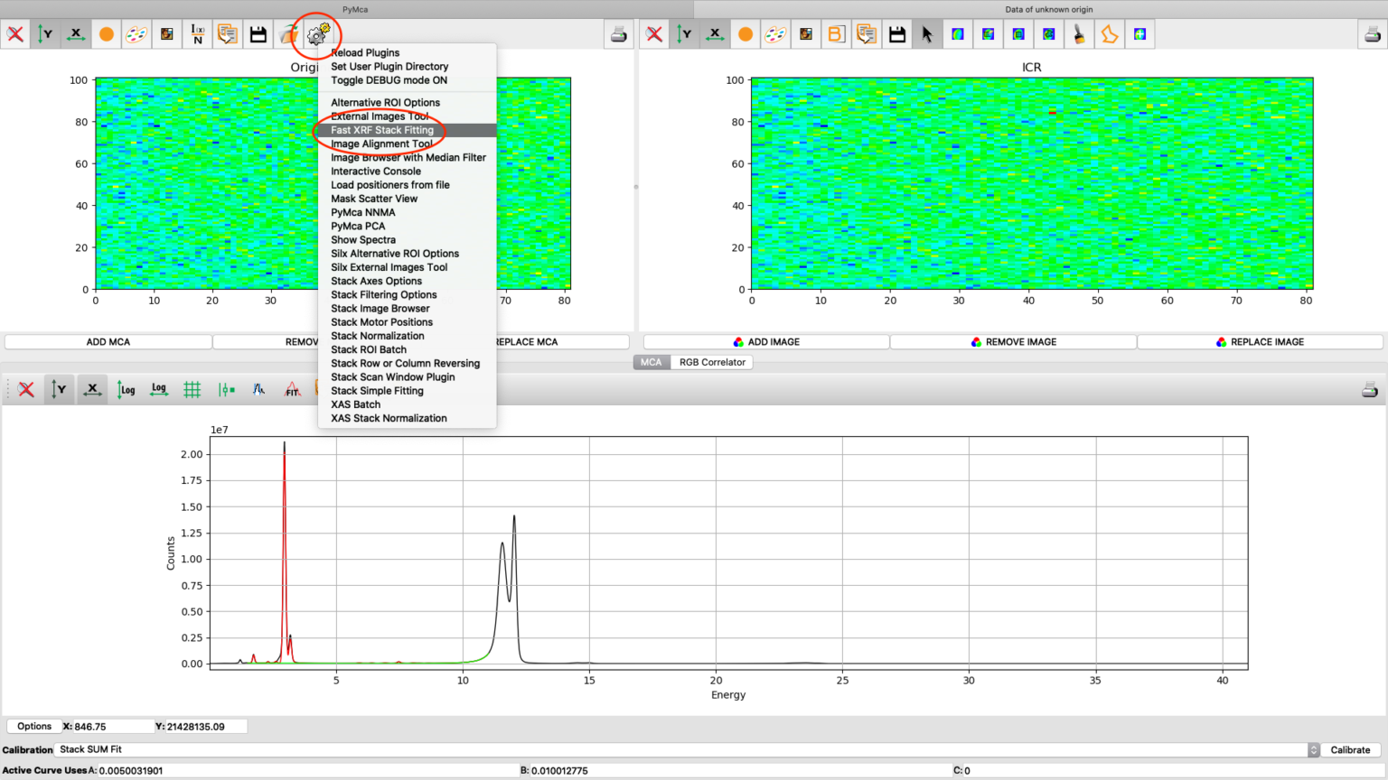Reset zoom using the red cross icon

15,33
